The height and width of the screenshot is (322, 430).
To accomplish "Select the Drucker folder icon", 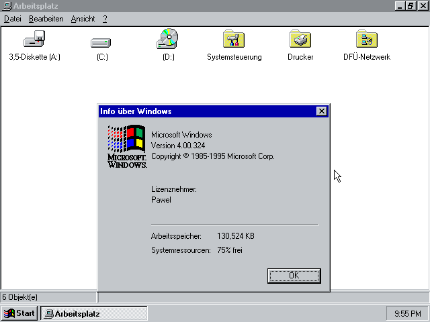I will coord(300,39).
